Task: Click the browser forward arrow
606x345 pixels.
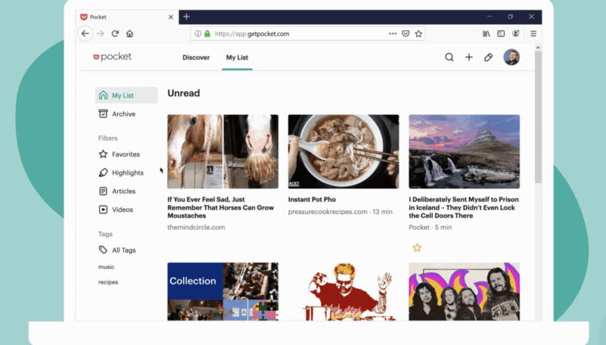Action: click(x=100, y=34)
